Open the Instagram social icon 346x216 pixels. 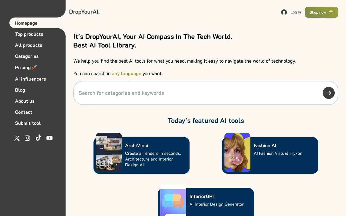click(27, 138)
